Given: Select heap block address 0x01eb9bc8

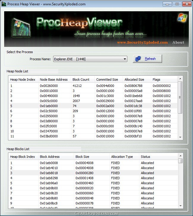Looking at the screenshot, I should pyautogui.click(x=49, y=203).
